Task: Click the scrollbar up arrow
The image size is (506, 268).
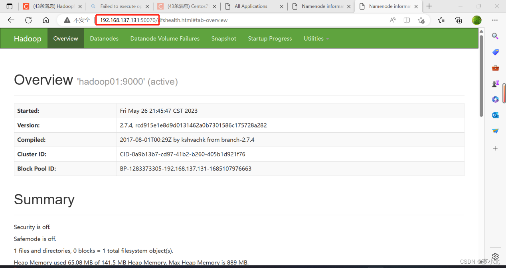Action: (x=481, y=31)
